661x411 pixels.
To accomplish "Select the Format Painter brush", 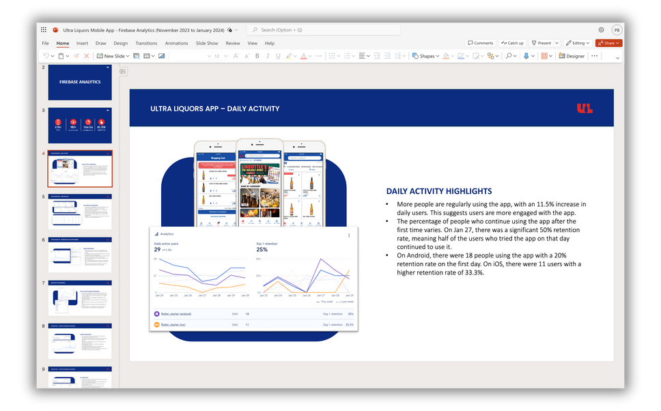I will point(76,56).
